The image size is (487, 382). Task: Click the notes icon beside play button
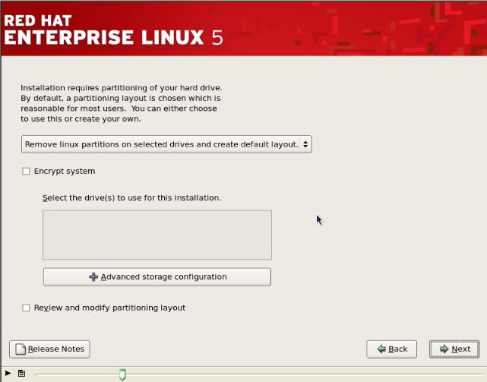tap(21, 373)
